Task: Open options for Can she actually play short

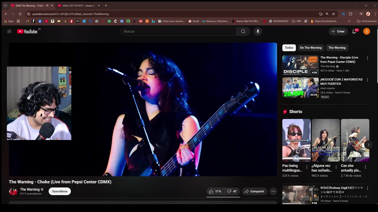Action: [365, 167]
